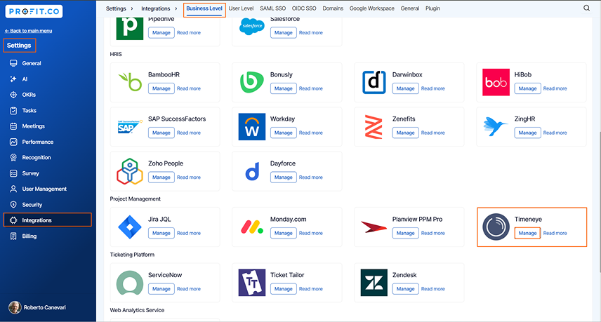Switch to the User Level tab
This screenshot has height=322, width=601.
(x=241, y=8)
